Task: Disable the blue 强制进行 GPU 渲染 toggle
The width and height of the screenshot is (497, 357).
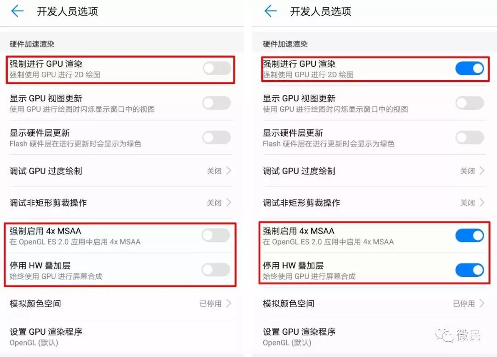Action: 470,69
